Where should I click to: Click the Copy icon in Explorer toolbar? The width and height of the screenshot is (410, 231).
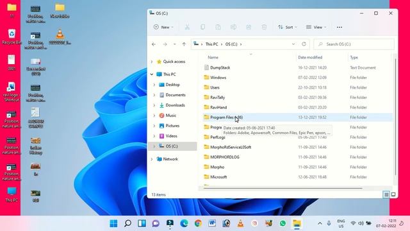tap(202, 27)
